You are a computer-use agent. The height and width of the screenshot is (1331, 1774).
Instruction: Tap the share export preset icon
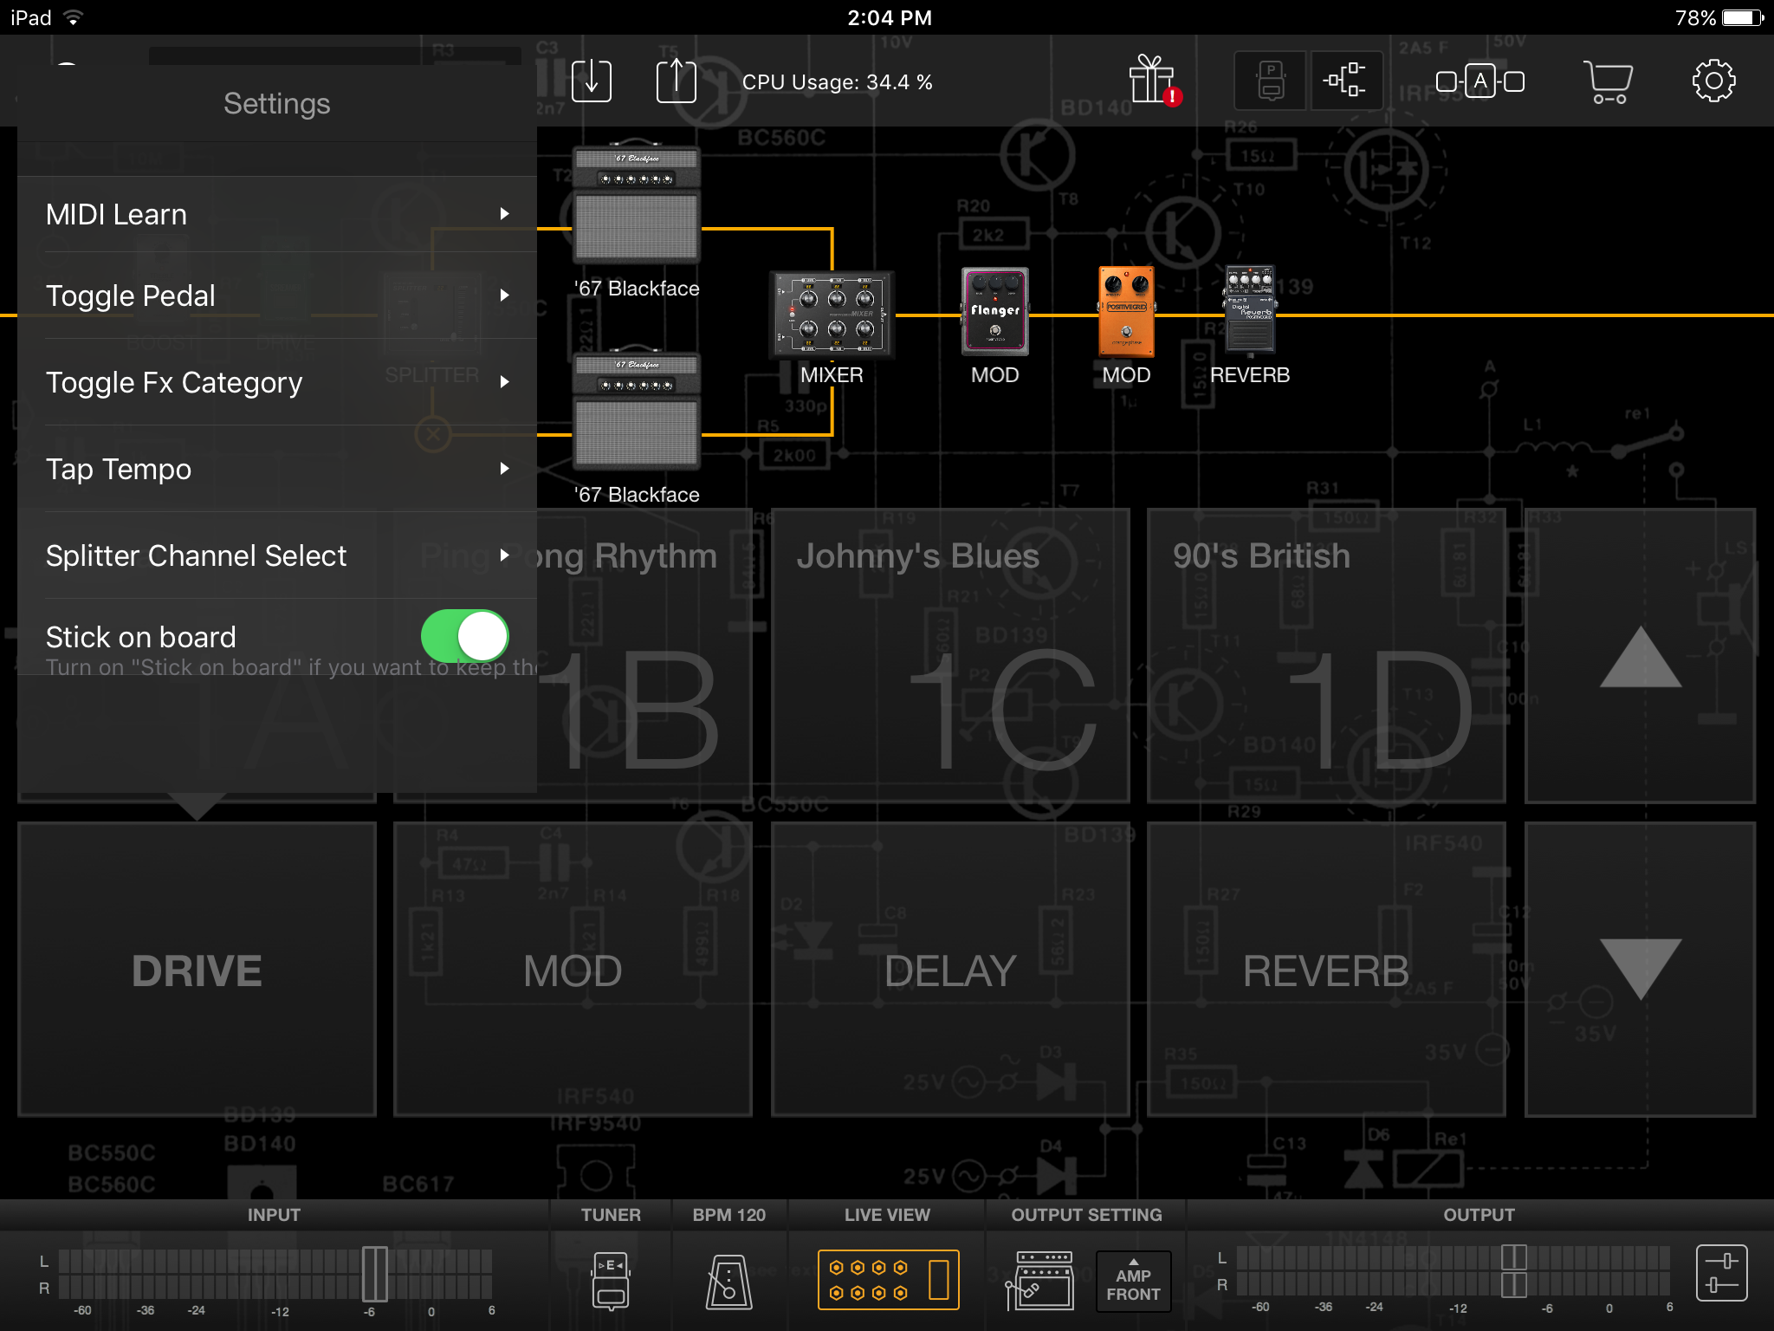tap(676, 81)
